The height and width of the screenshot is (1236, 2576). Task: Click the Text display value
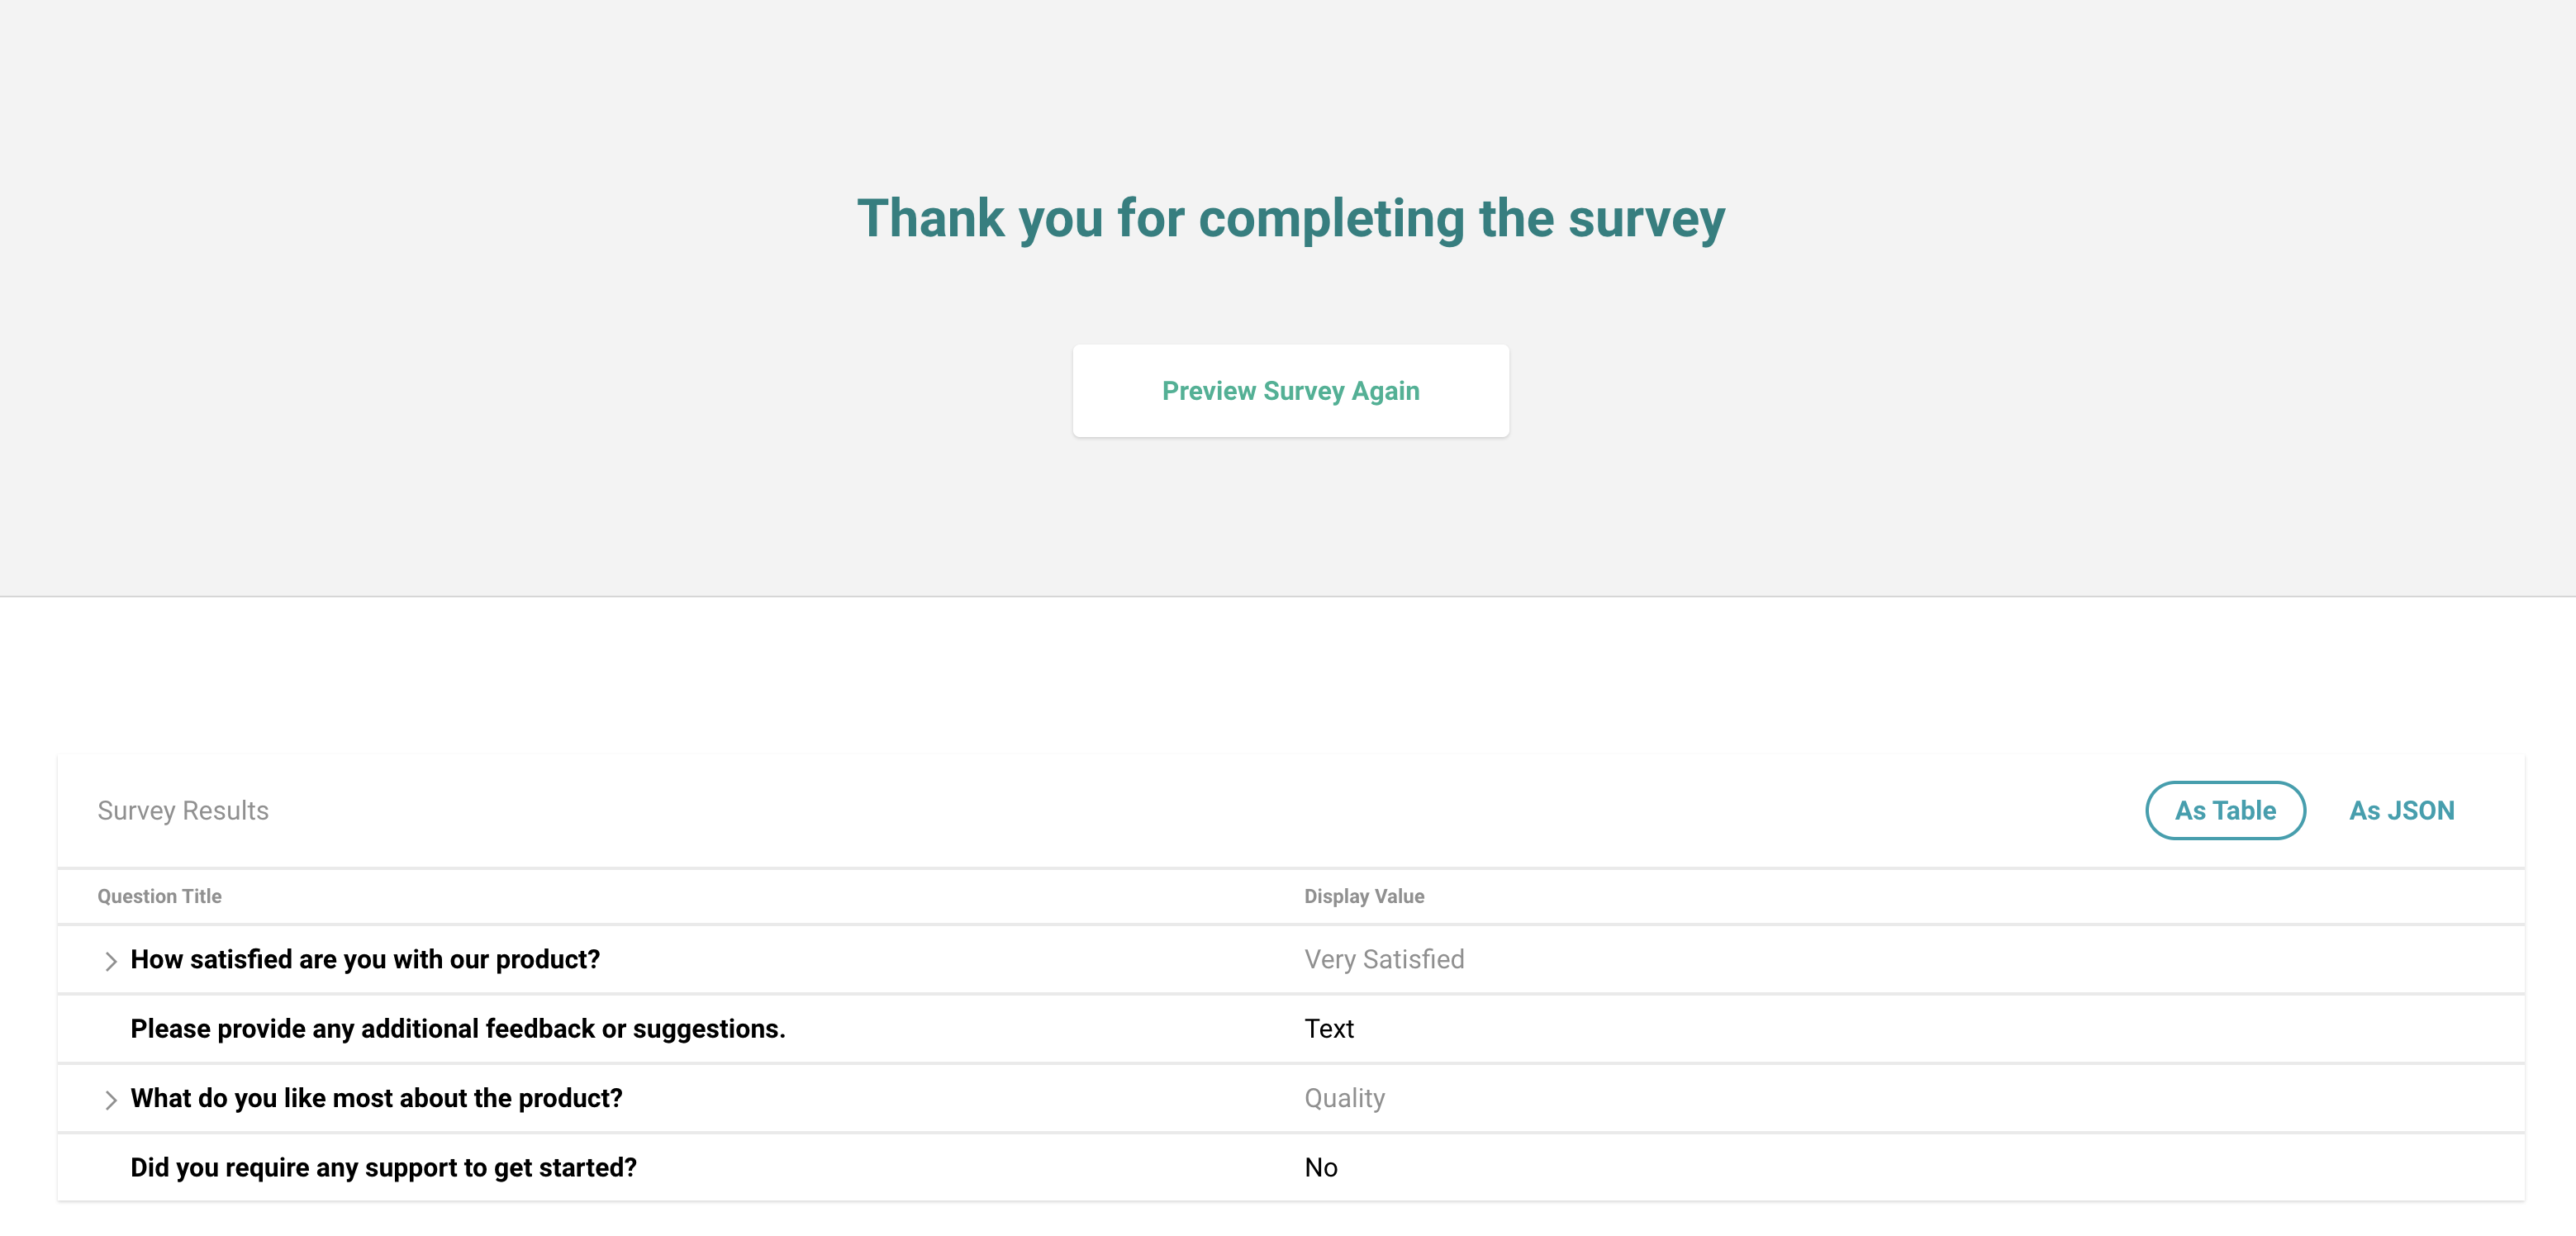[1329, 1029]
